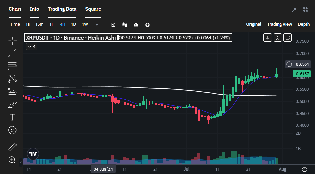Set interval to 1D
This screenshot has width=315, height=174.
point(74,24)
